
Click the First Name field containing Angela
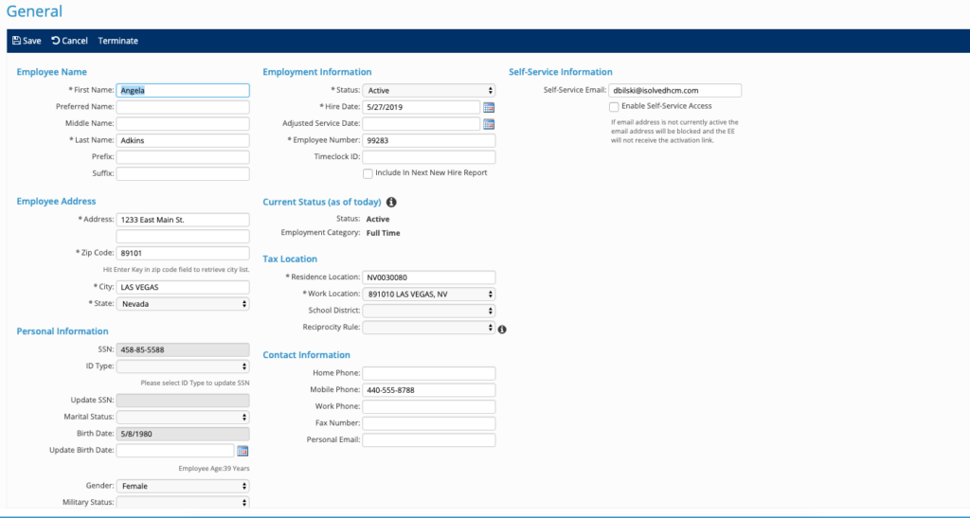pyautogui.click(x=183, y=90)
